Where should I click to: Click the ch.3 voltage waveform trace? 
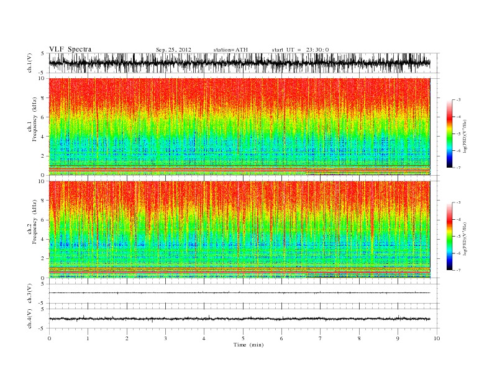239,293
